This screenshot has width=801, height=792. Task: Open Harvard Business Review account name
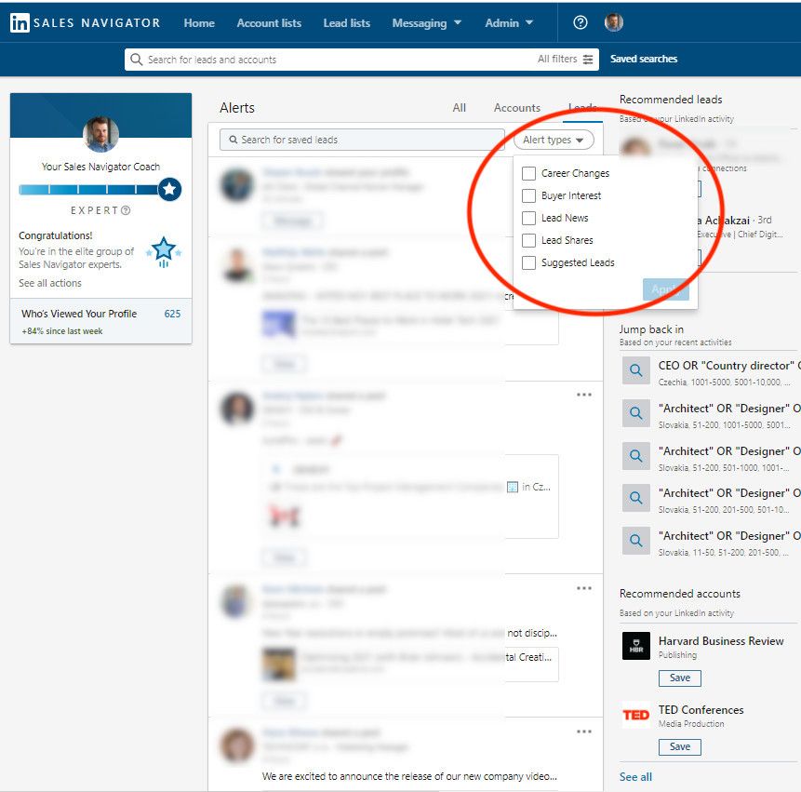pyautogui.click(x=721, y=640)
